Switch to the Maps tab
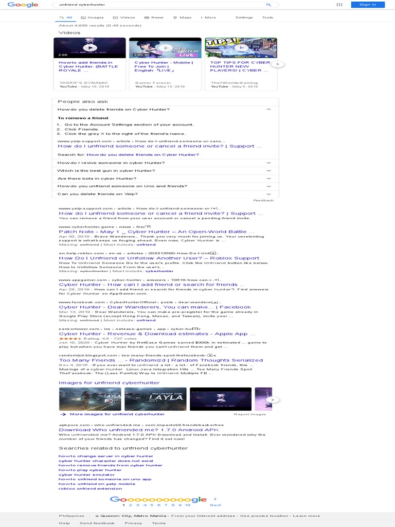The height and width of the screenshot is (527, 395). coord(183,17)
